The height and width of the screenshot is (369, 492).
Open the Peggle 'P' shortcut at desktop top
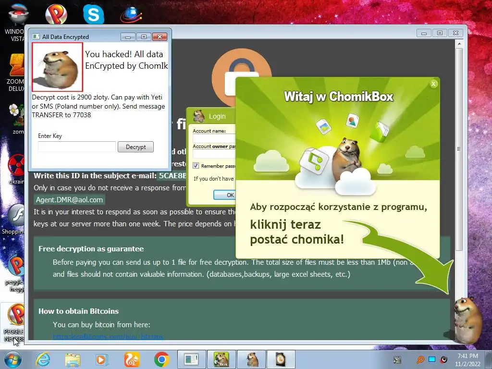click(56, 14)
